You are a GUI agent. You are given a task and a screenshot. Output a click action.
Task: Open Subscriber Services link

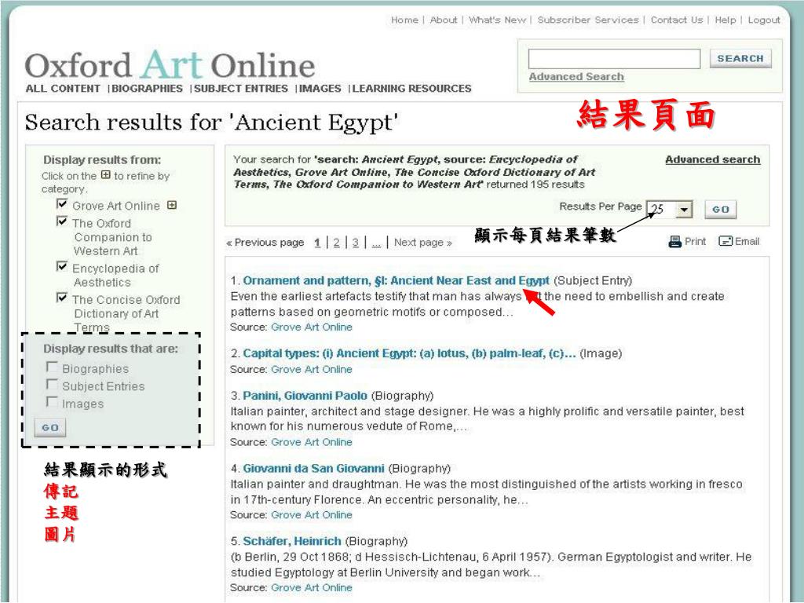(588, 20)
